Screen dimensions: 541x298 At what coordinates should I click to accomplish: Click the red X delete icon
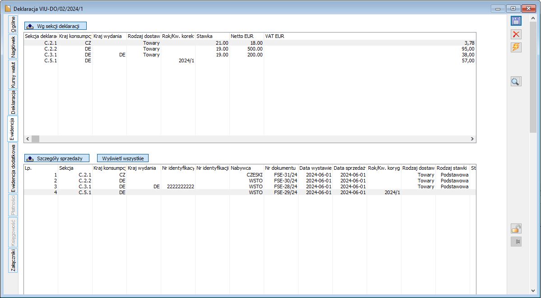[x=516, y=34]
